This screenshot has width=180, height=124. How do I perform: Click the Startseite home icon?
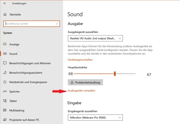pos(5,14)
